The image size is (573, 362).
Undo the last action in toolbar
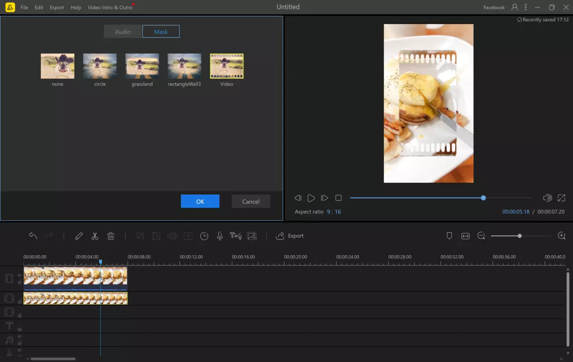tap(33, 236)
